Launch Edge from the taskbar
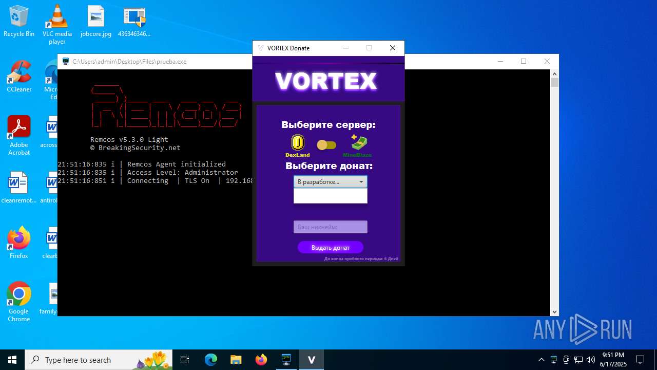 (x=211, y=360)
